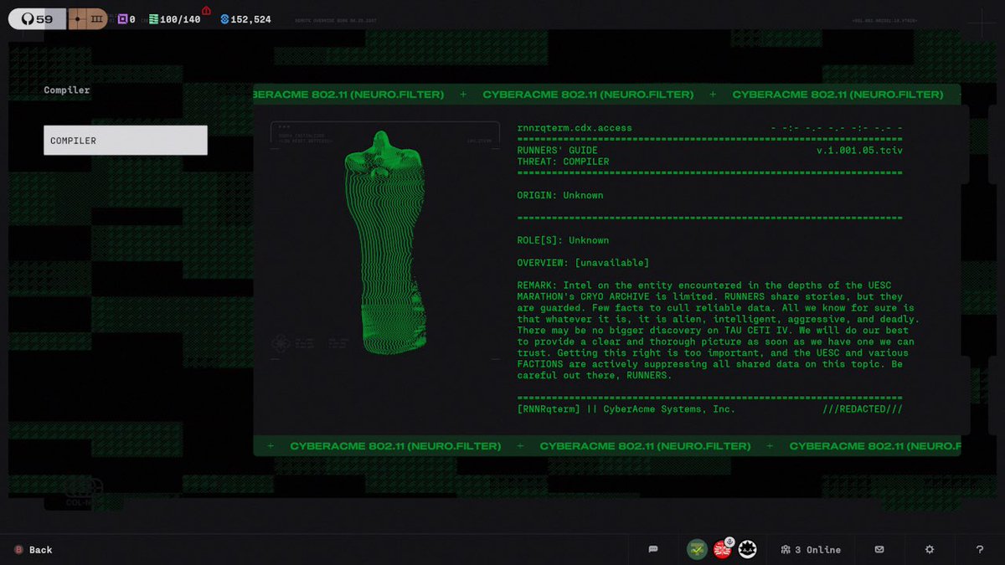This screenshot has width=1005, height=565.
Task: Click the 'ROLE[S]: Unknown' line
Action: click(564, 240)
